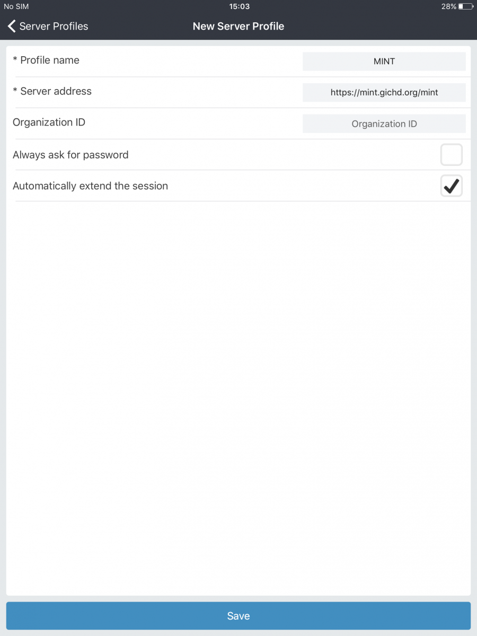
Task: Edit the Server address URL field
Action: [384, 92]
